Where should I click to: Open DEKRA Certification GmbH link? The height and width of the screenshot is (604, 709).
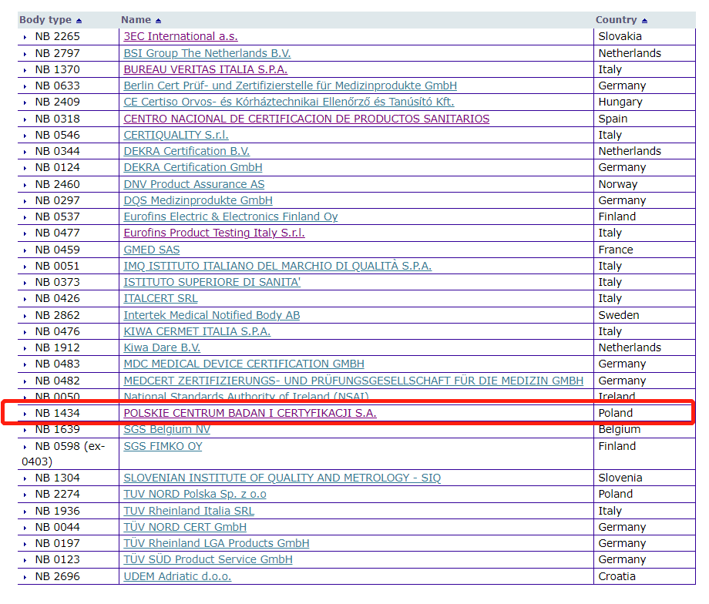click(193, 167)
